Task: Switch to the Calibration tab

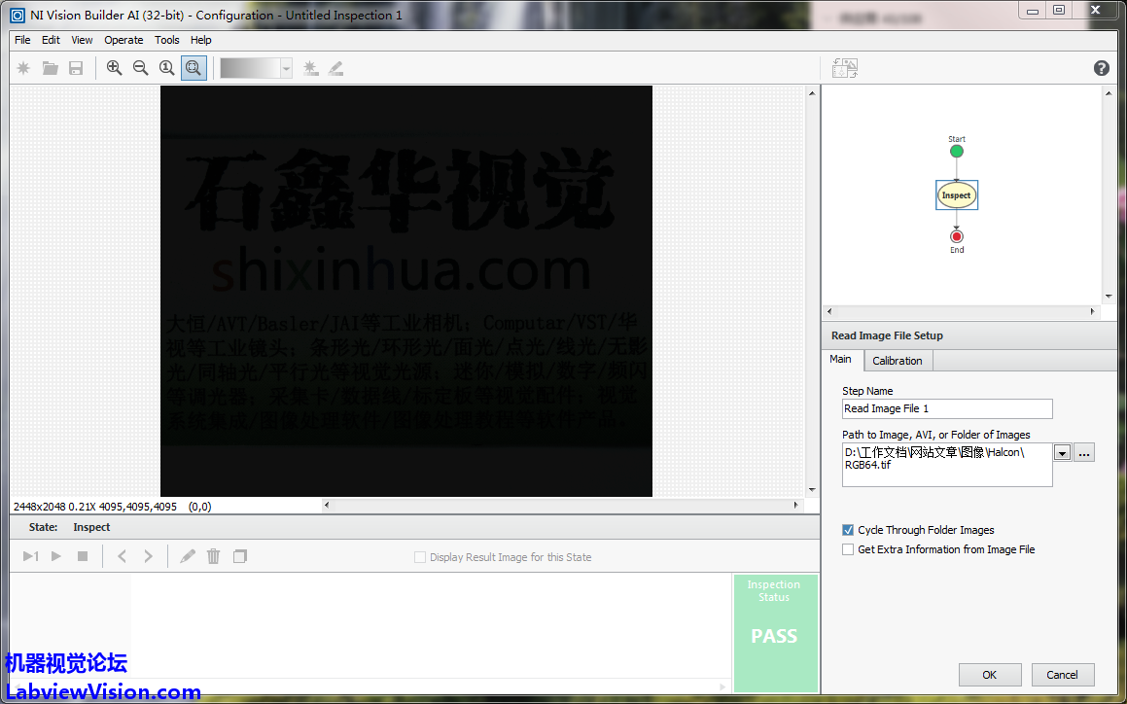Action: (x=897, y=361)
